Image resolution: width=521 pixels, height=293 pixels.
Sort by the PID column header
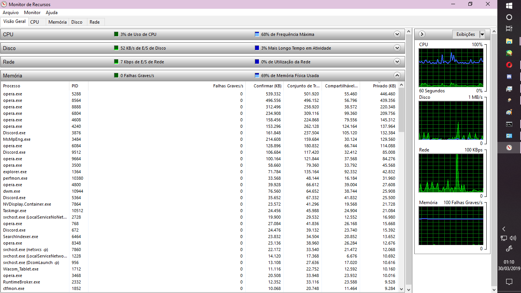point(79,86)
